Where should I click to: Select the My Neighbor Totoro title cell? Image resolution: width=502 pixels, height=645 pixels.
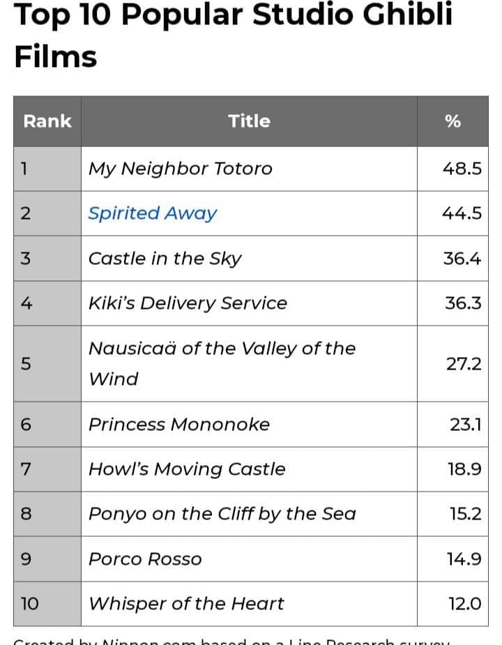[180, 169]
